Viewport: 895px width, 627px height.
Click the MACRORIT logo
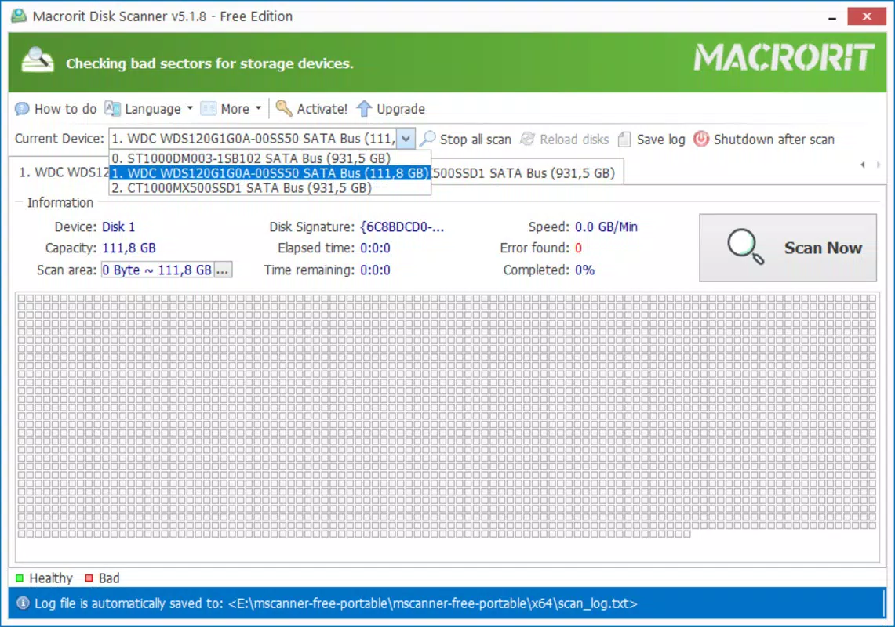coord(784,58)
